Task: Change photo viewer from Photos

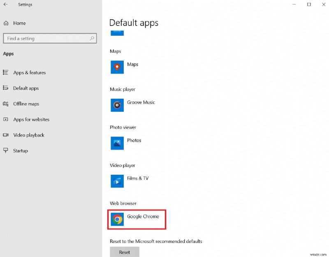Action: tap(134, 140)
